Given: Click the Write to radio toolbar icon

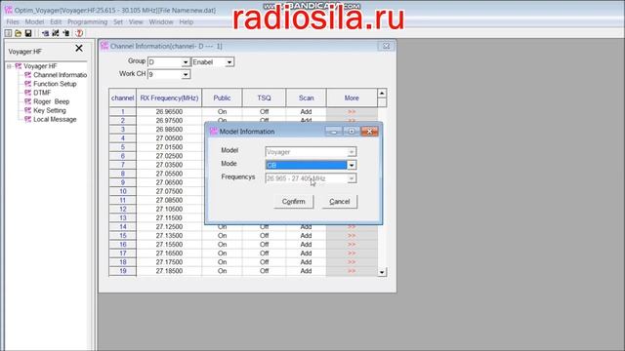Looking at the screenshot, I should (65, 33).
